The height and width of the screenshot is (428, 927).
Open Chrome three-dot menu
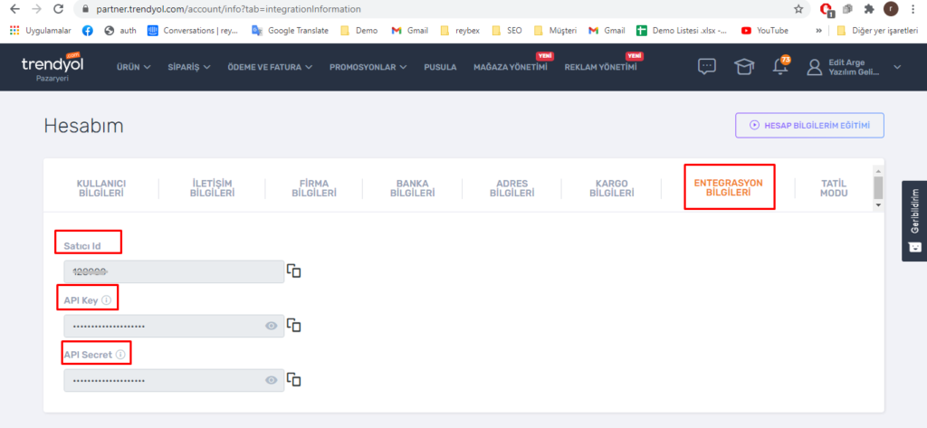pos(914,9)
